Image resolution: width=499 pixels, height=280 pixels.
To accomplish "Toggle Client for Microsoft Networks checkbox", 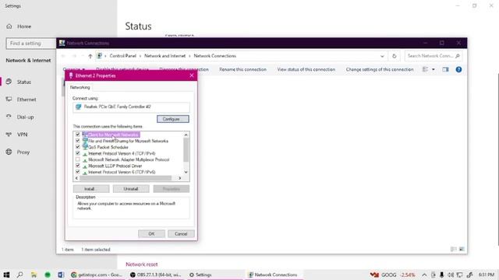I will tap(78, 135).
